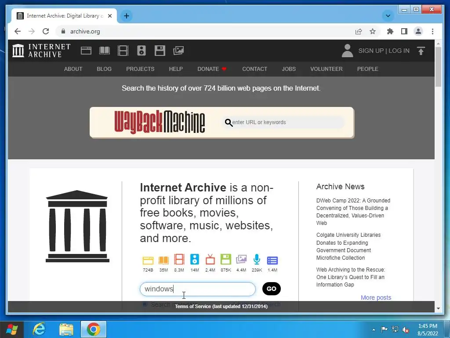Click the yellow web pages icon labeled 724B
450x338 pixels.
tap(148, 260)
